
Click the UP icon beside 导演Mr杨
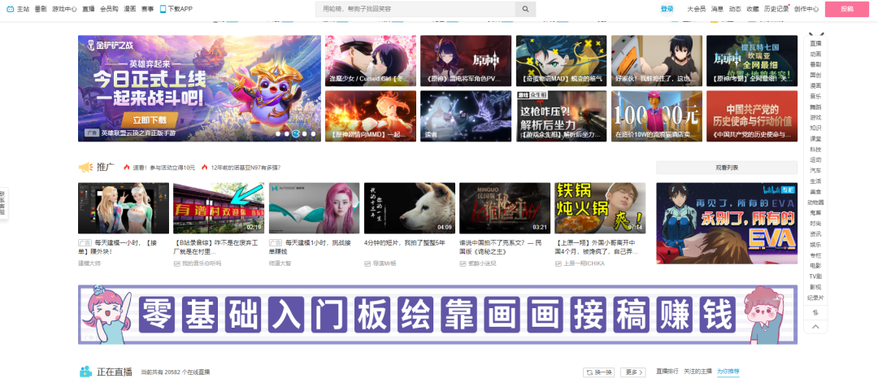tap(367, 263)
